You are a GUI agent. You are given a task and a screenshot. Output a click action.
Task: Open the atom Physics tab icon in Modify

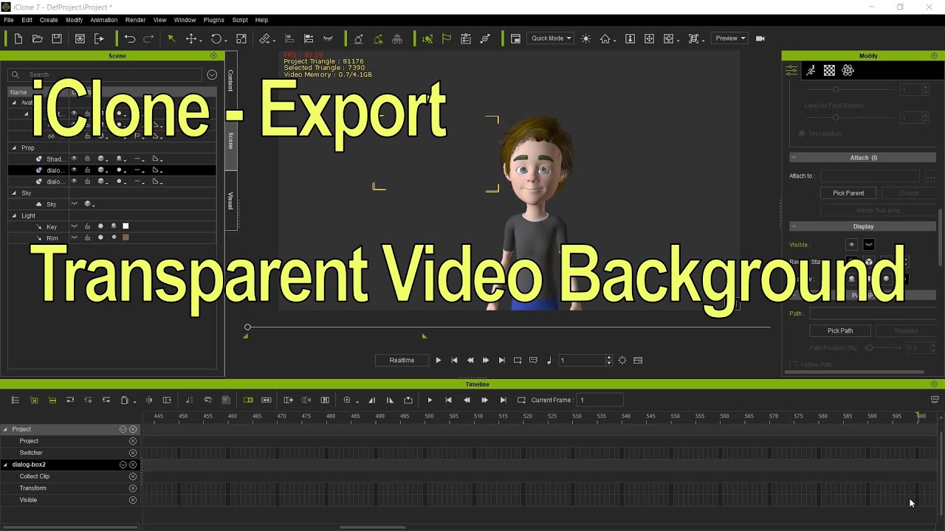(848, 70)
